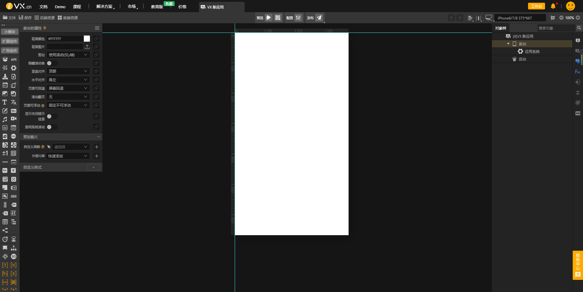The height and width of the screenshot is (292, 583).
Task: Click the 广告组件 button
Action: pyautogui.click(x=10, y=51)
